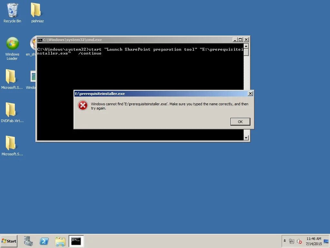Image resolution: width=330 pixels, height=248 pixels.
Task: Click the cmd.exe taskbar button
Action: (x=76, y=241)
